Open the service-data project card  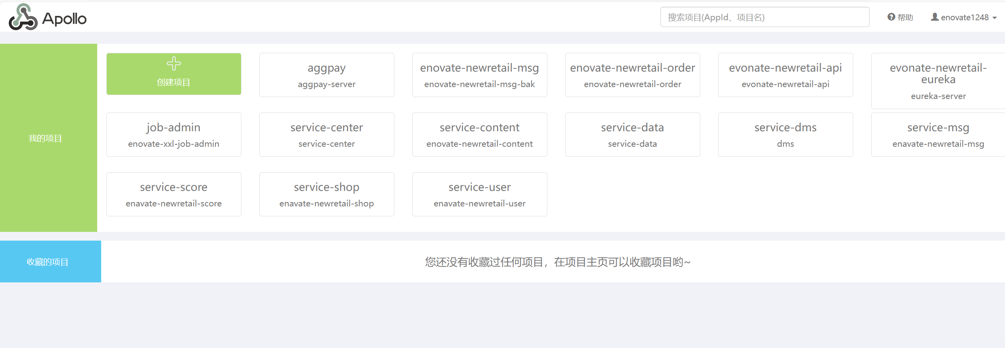pyautogui.click(x=633, y=134)
